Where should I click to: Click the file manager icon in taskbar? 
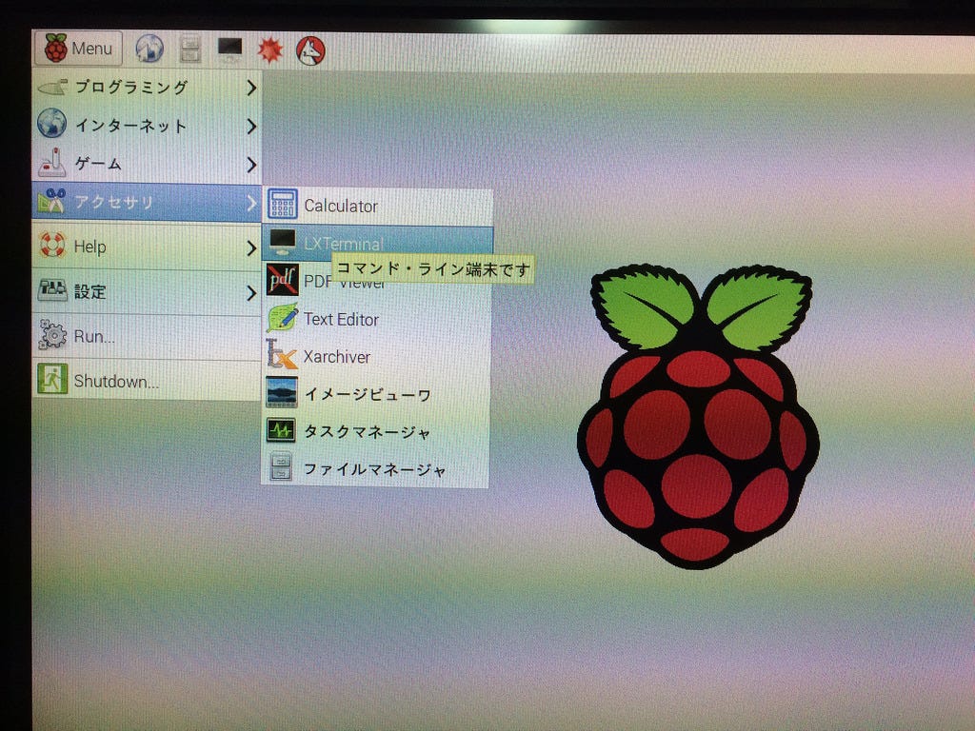point(190,47)
